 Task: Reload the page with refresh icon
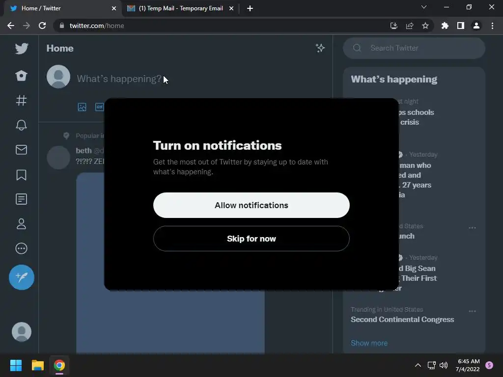point(42,26)
